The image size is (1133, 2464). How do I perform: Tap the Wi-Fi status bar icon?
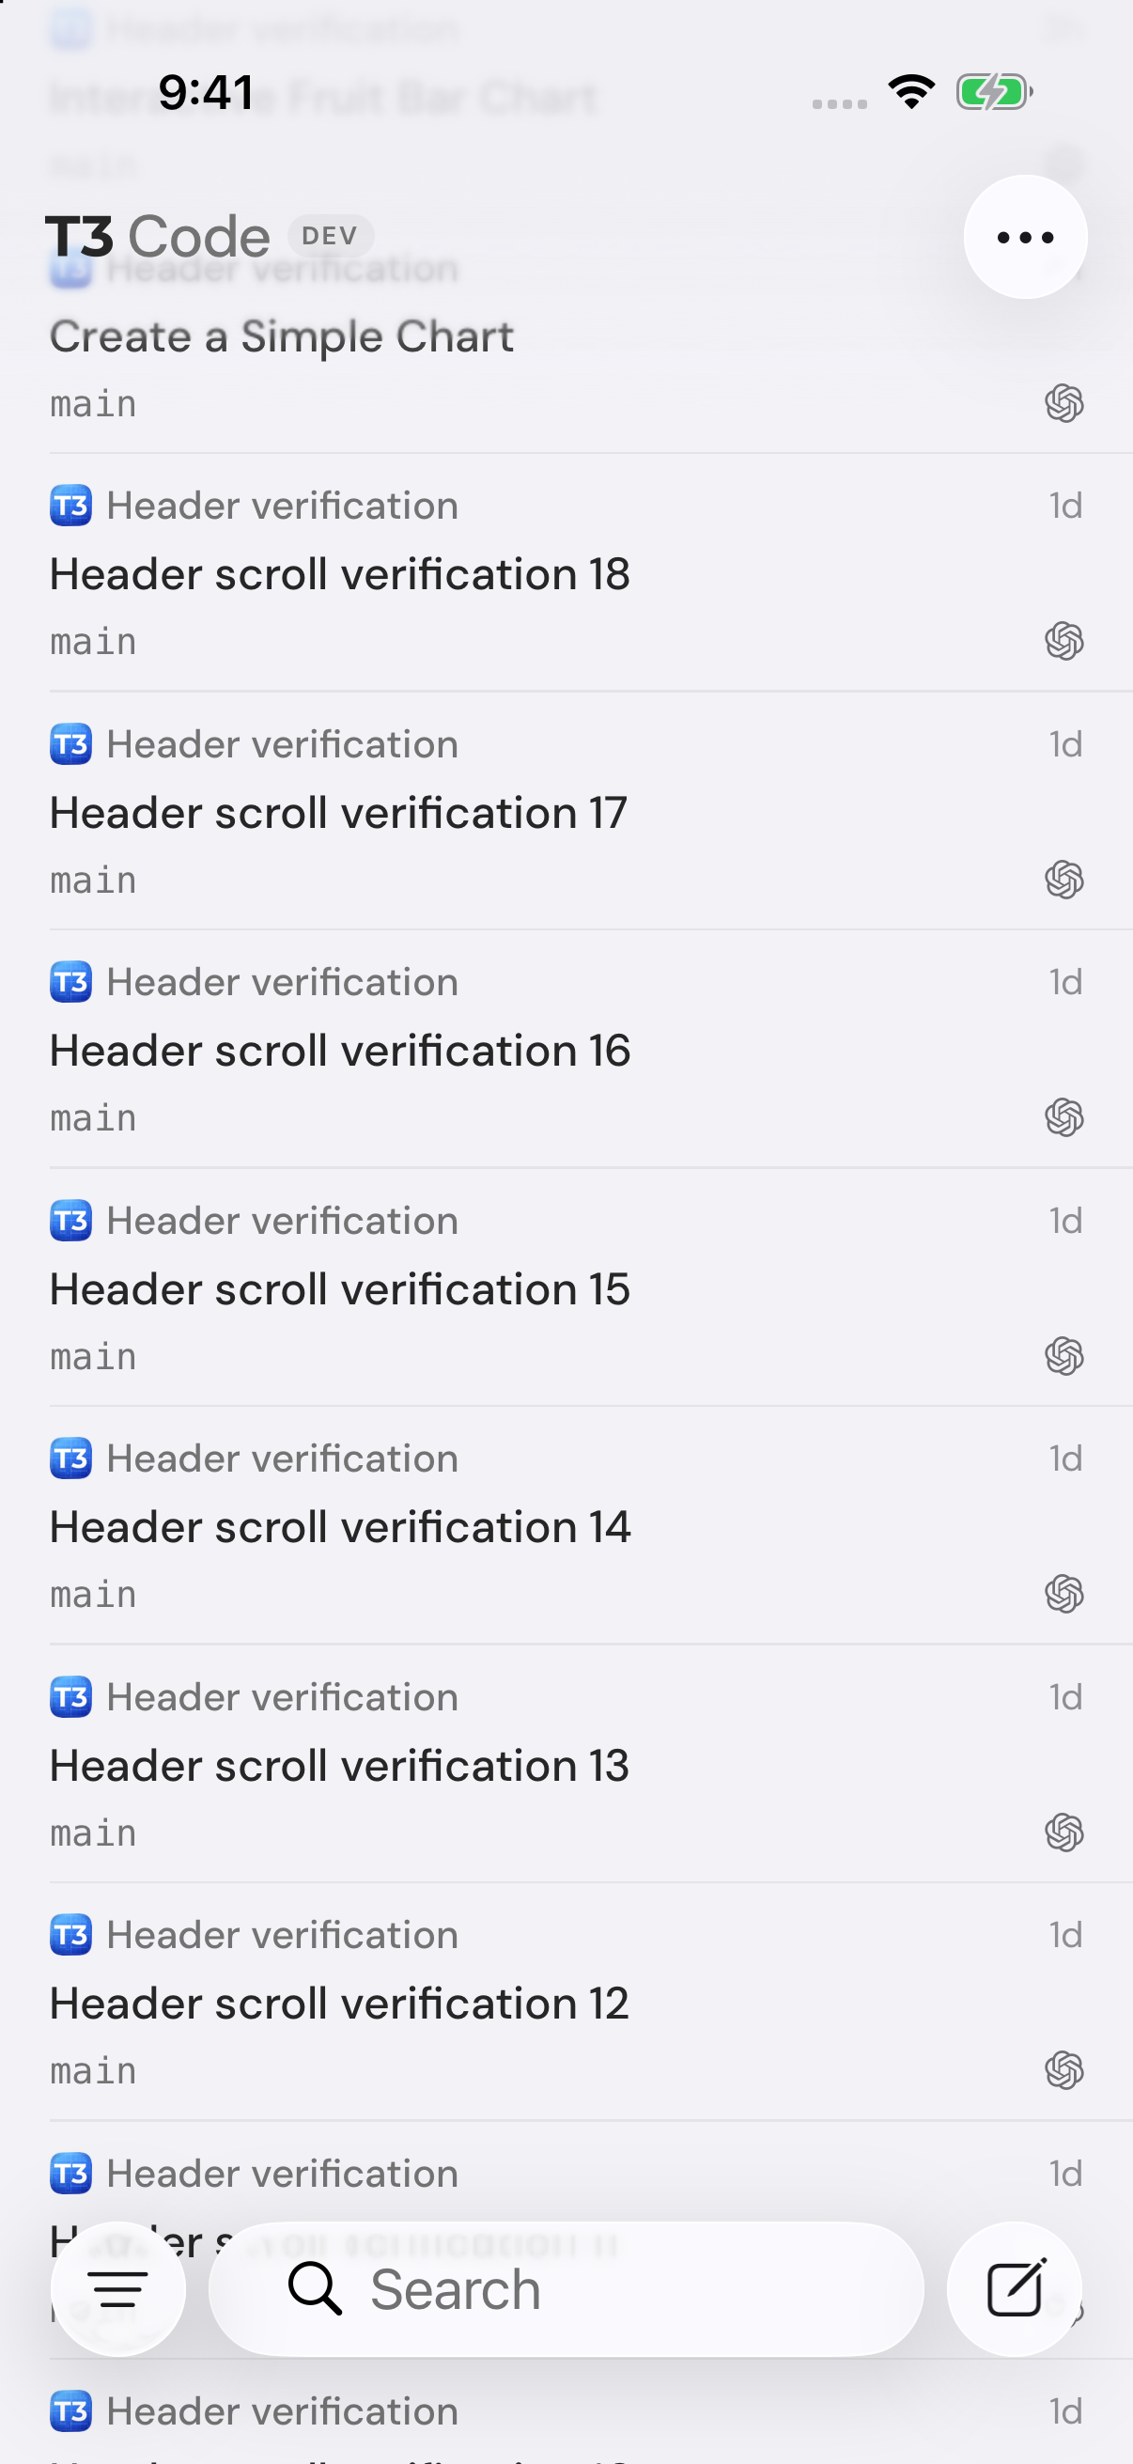(x=911, y=92)
